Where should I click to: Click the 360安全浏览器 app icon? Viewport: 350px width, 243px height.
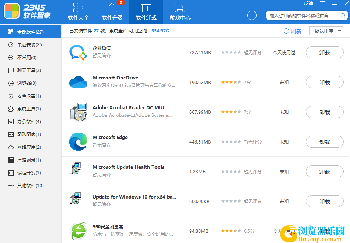78,231
